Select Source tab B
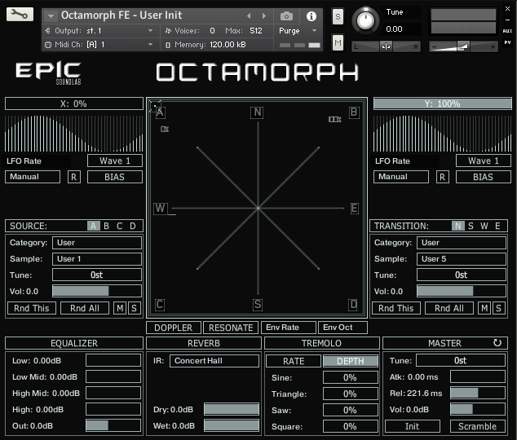The image size is (517, 440). coord(106,226)
